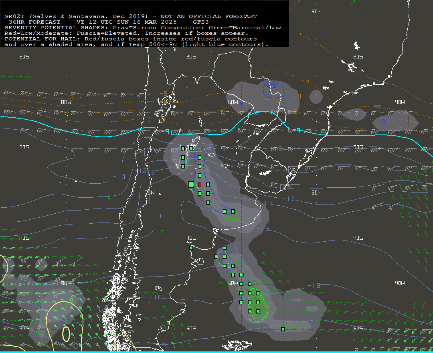Click the orange "-6" contour label
The width and height of the screenshot is (433, 353).
point(305,81)
